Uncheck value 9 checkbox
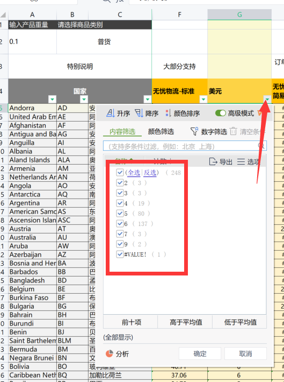This screenshot has width=284, height=382. tap(120, 244)
